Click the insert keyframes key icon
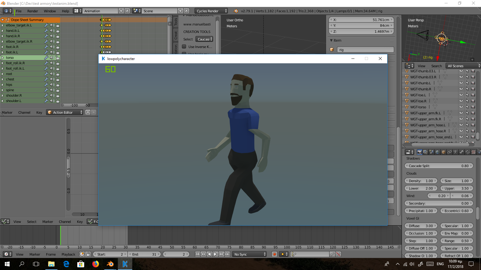The width and height of the screenshot is (481, 270). (x=332, y=254)
